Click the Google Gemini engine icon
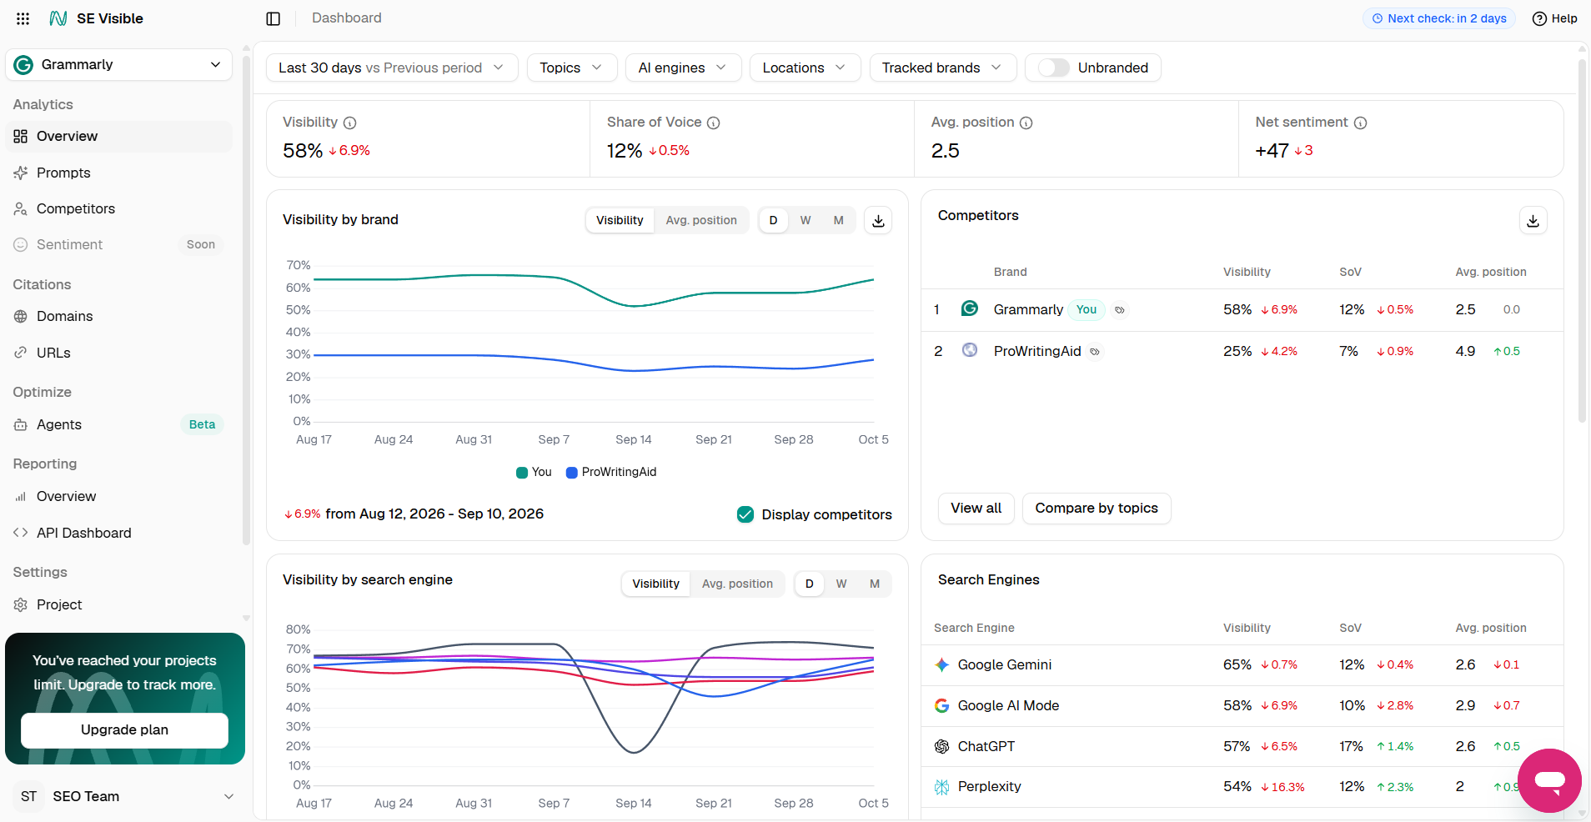This screenshot has height=822, width=1591. (942, 664)
